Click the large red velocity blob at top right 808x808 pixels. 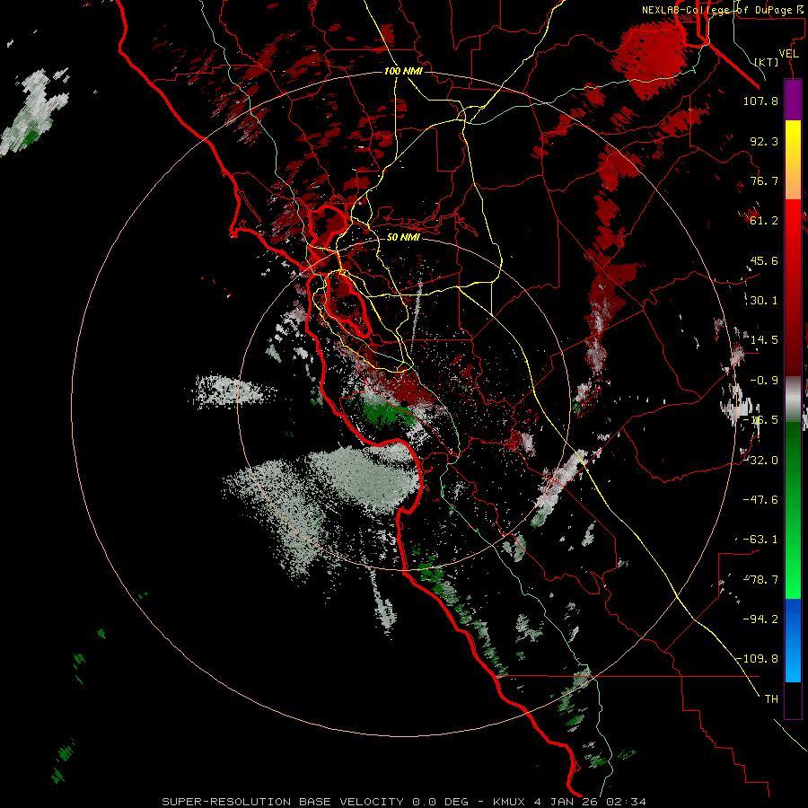click(x=650, y=59)
